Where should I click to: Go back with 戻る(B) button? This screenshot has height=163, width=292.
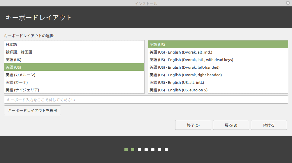point(231,125)
